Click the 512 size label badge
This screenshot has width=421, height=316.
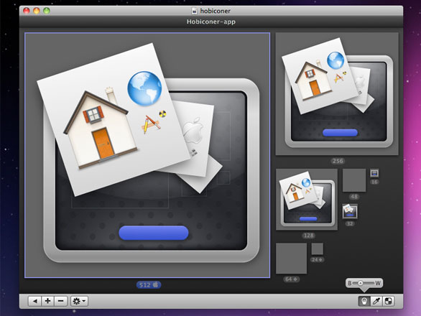149,285
